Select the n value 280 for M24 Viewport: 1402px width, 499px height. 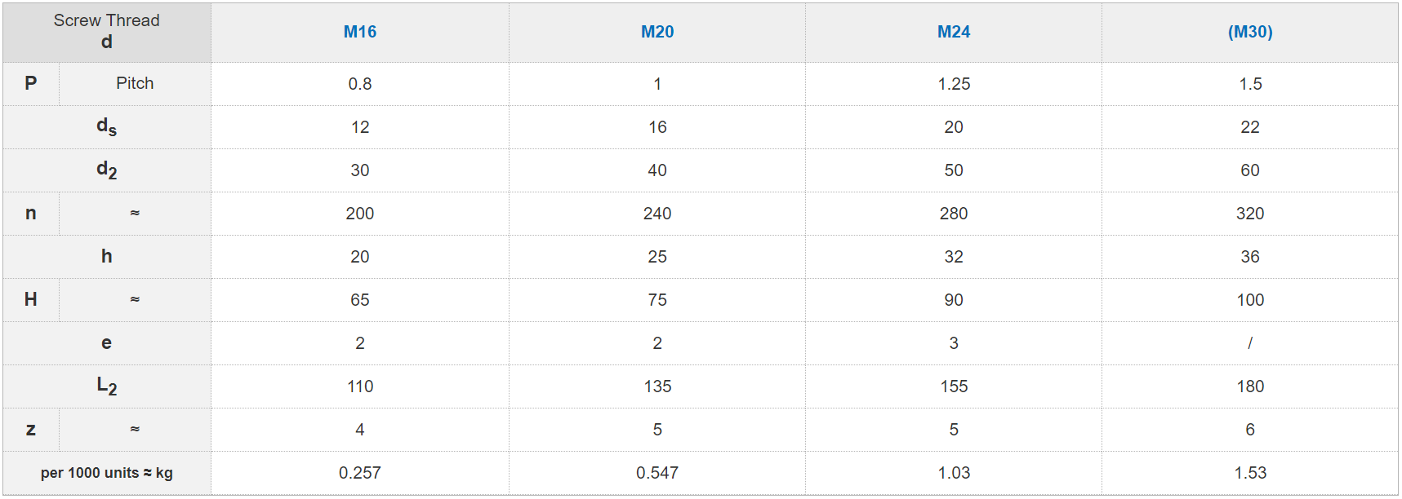coord(954,214)
